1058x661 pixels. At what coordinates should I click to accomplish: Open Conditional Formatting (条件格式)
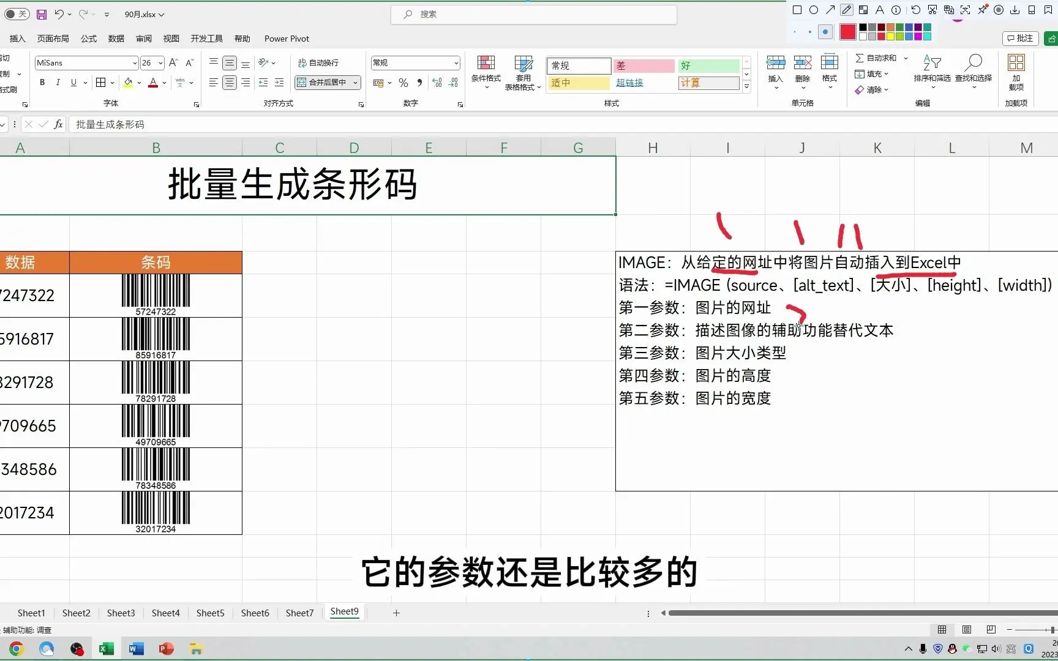pos(486,72)
